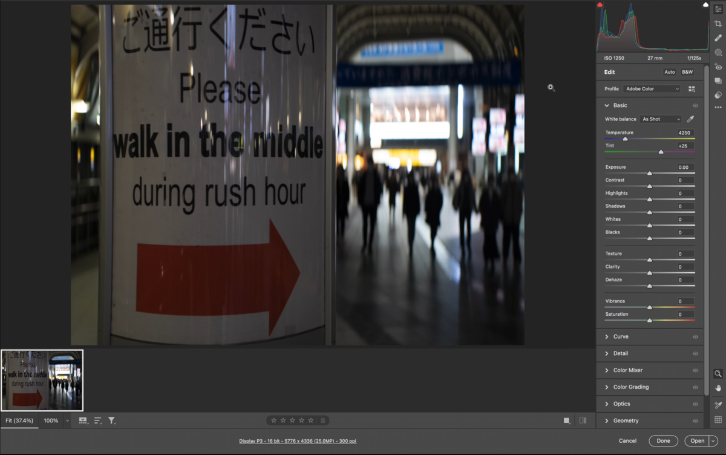Image resolution: width=726 pixels, height=455 pixels.
Task: Click the Temperature value field 4250
Action: coord(685,133)
